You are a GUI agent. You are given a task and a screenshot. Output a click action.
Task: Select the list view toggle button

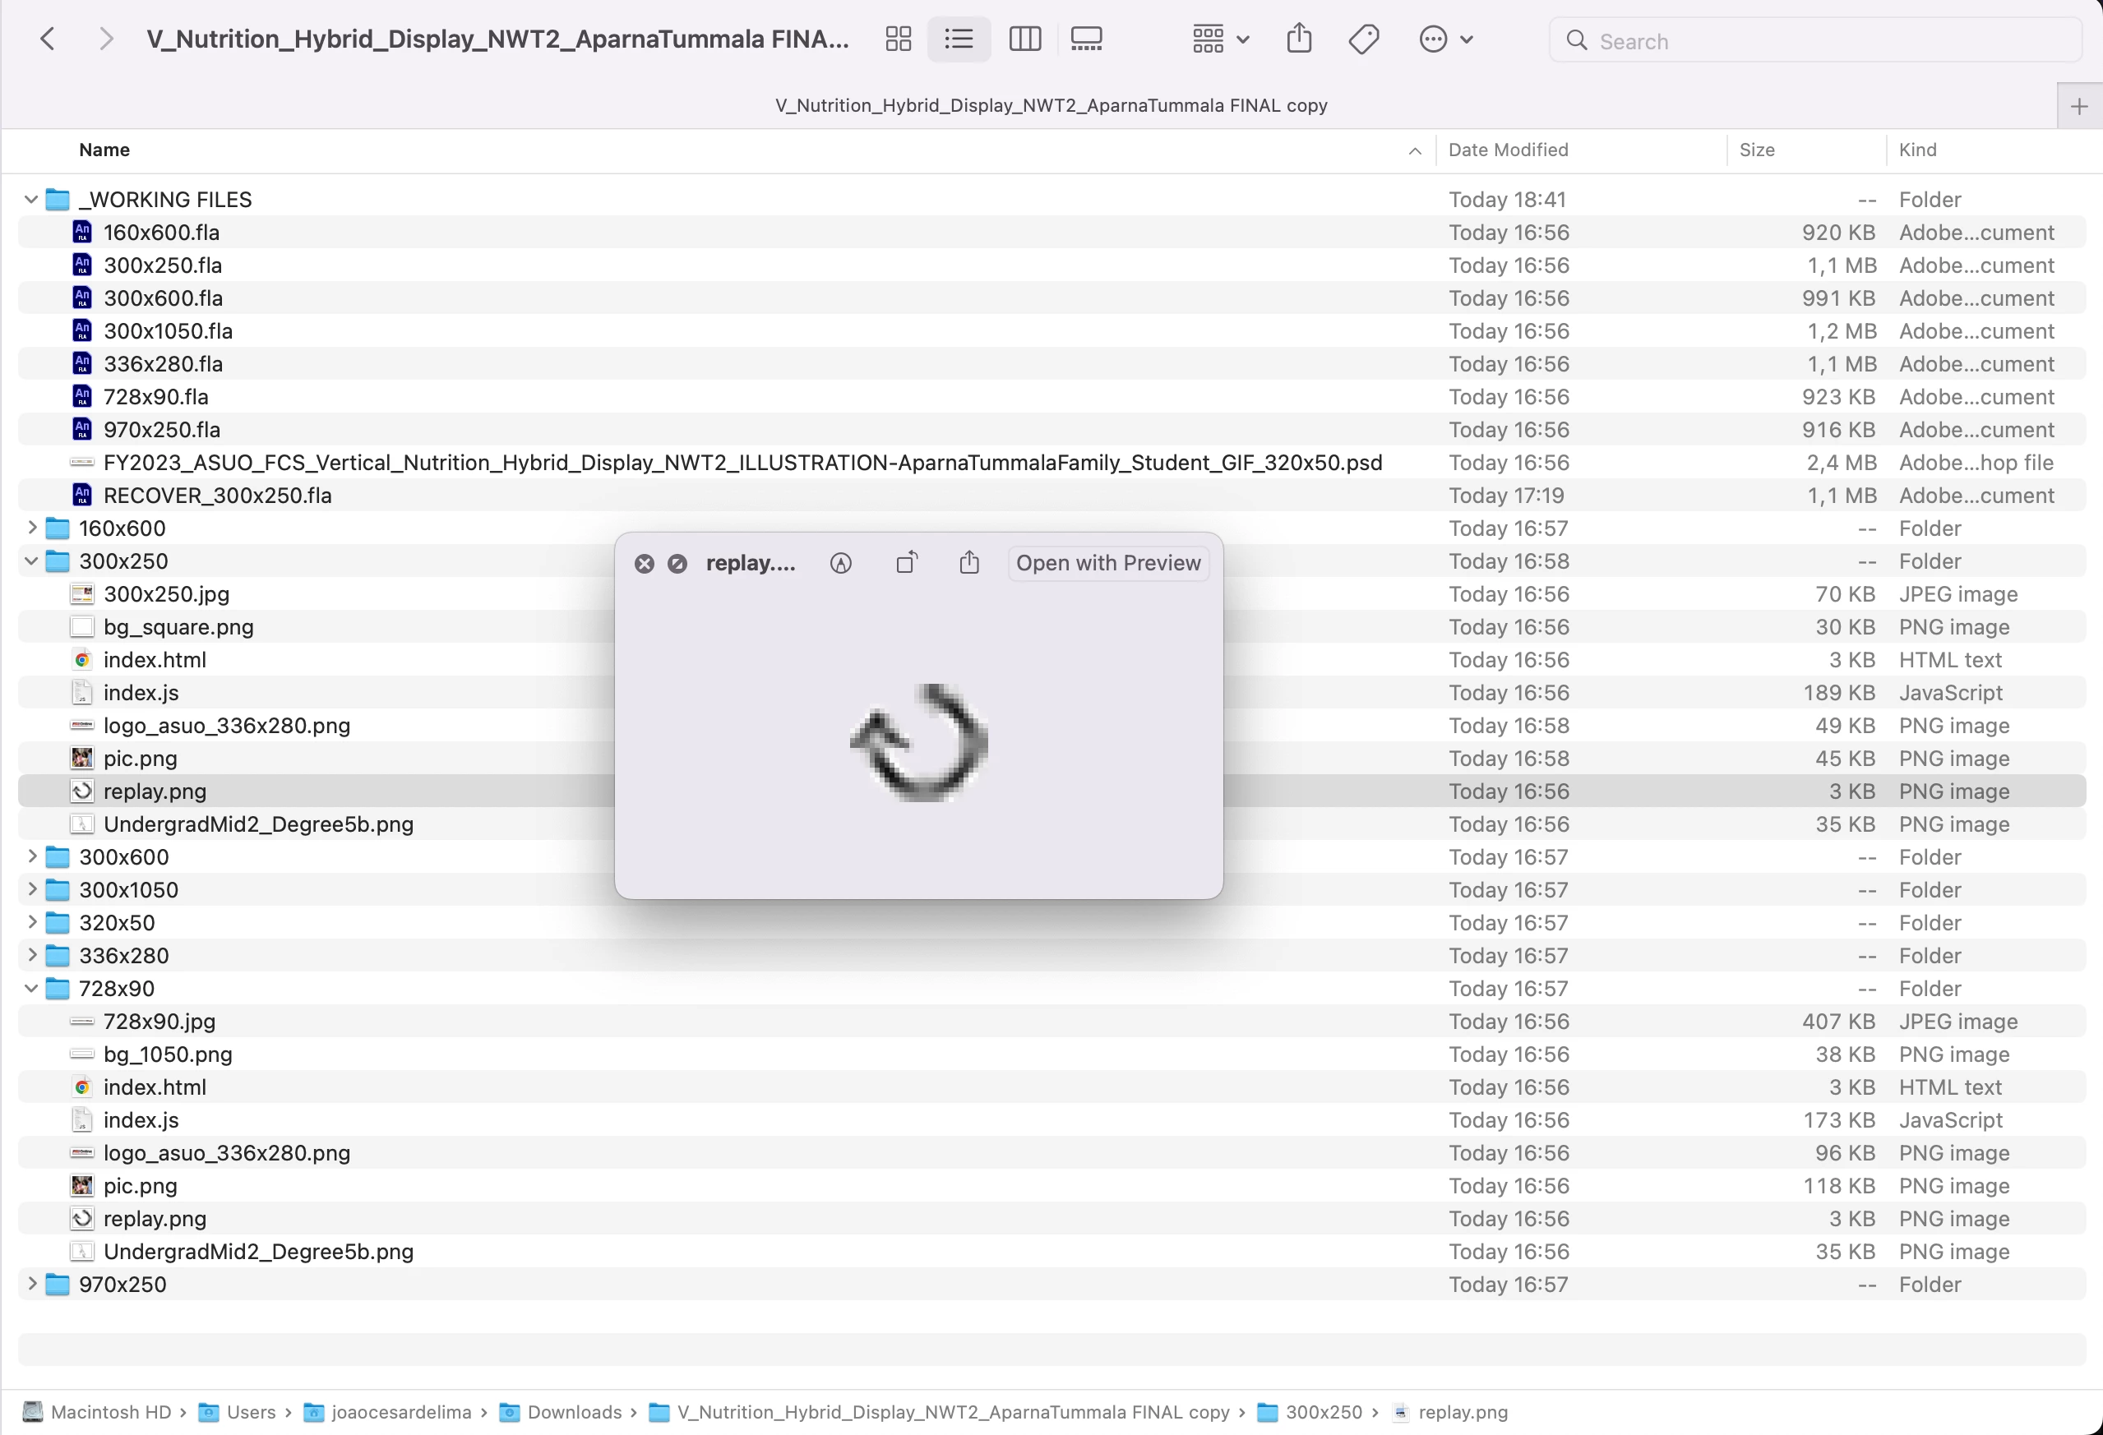(959, 39)
